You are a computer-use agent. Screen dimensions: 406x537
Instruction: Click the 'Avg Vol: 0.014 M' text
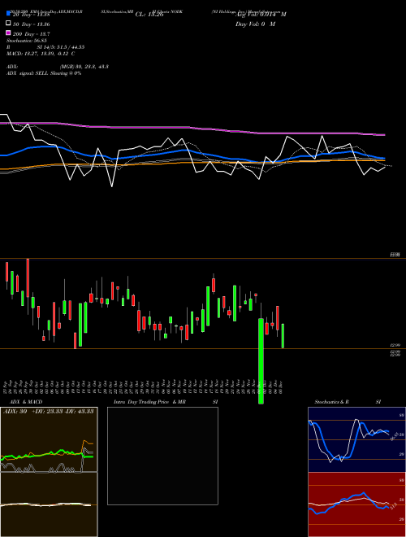coord(261,15)
